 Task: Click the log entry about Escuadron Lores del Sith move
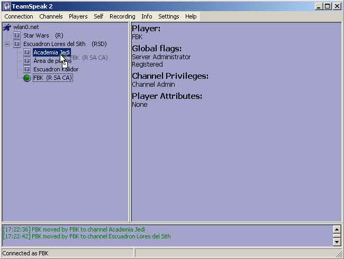point(87,236)
